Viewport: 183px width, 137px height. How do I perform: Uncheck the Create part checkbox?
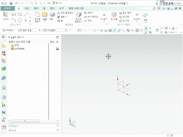coord(12,49)
